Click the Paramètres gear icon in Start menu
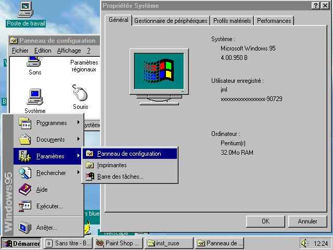Screen dimensions: 333x250 [x=25, y=156]
